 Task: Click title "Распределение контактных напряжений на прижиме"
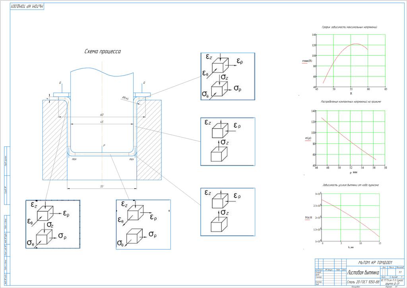pyautogui.click(x=351, y=102)
